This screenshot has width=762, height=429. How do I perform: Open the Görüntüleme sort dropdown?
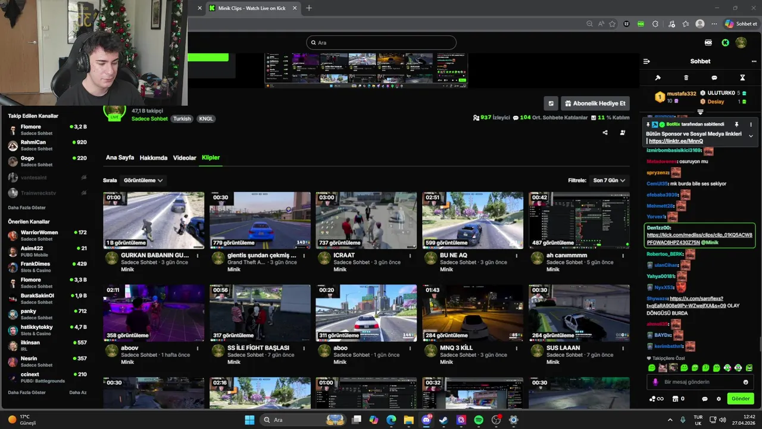coord(143,180)
